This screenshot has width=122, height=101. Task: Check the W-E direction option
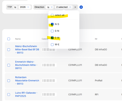tap(52, 45)
